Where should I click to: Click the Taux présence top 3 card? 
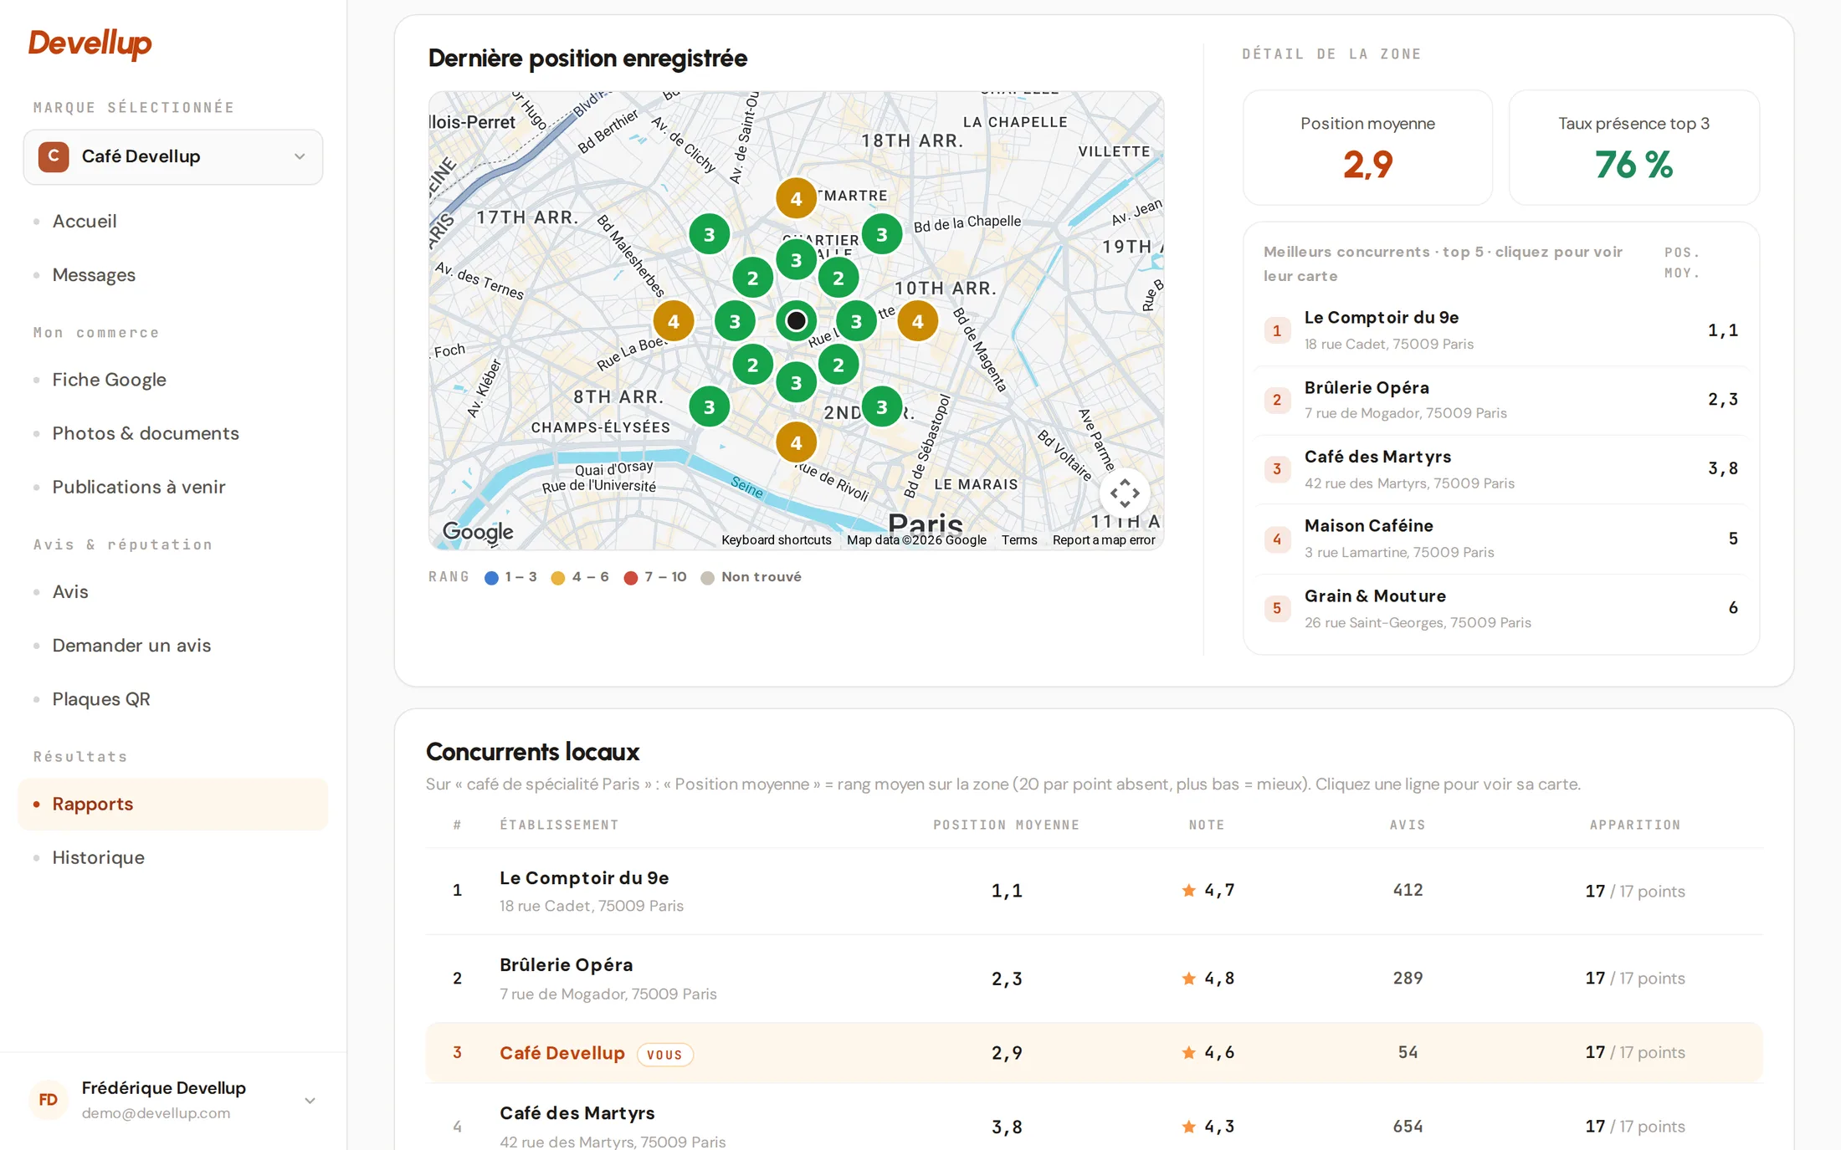(x=1633, y=147)
